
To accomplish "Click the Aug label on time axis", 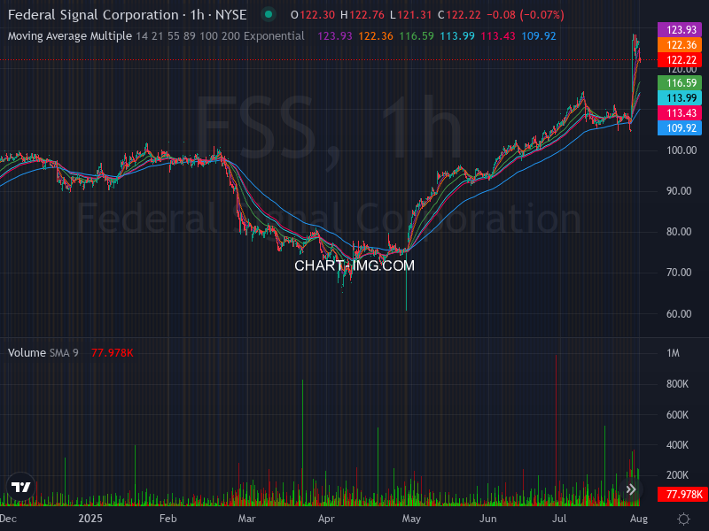I will tap(638, 519).
